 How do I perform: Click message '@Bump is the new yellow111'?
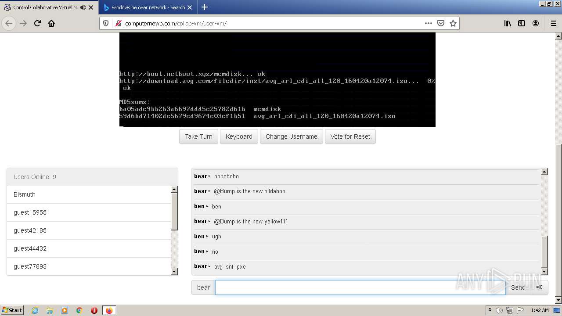click(251, 221)
